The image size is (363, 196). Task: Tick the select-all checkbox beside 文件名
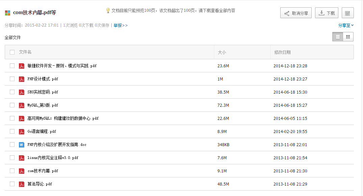coord(12,52)
